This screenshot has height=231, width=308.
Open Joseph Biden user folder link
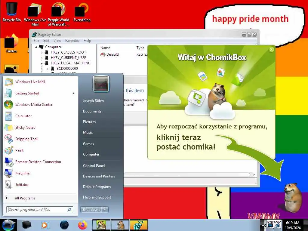point(93,100)
